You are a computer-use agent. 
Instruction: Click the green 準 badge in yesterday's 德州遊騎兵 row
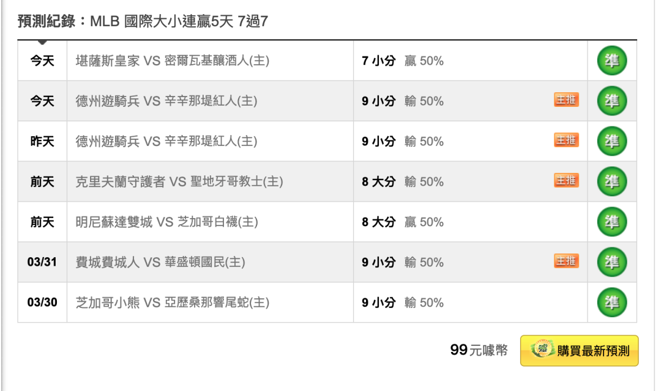611,141
